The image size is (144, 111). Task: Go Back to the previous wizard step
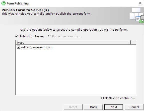pyautogui.click(x=93, y=107)
